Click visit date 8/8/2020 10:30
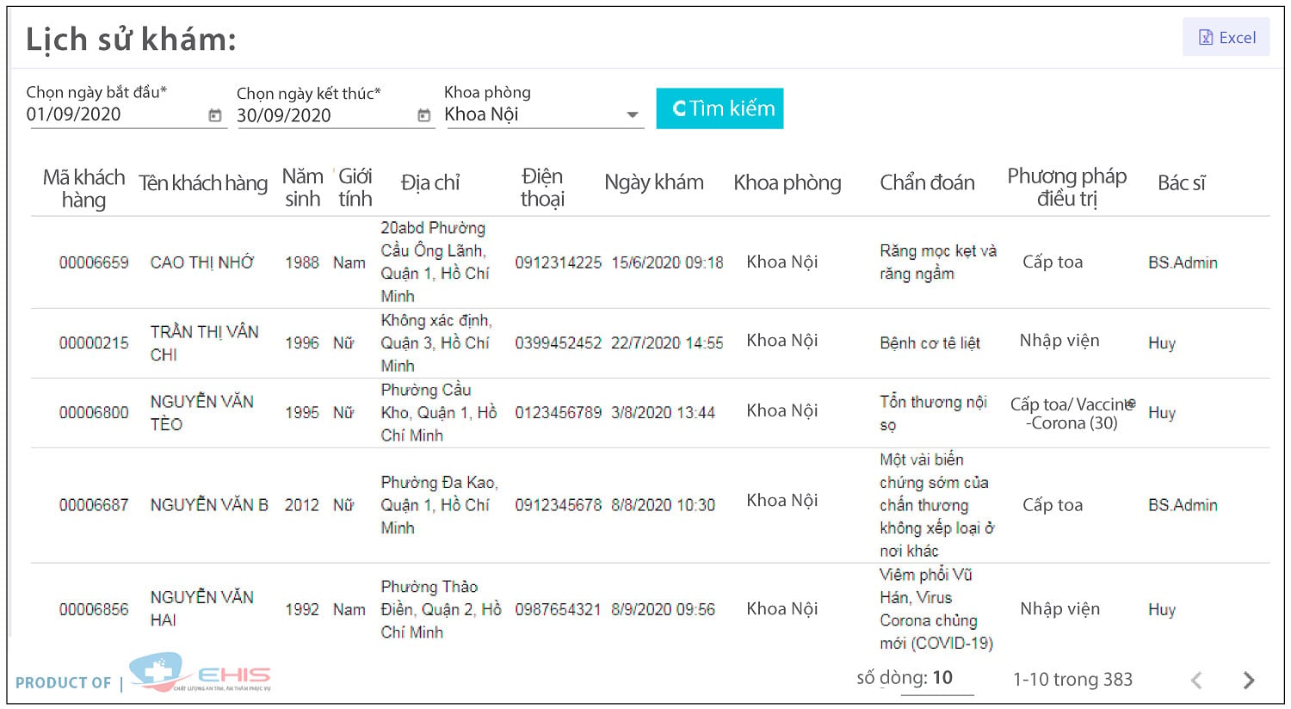Viewport: 1291px width, 709px height. coord(663,505)
